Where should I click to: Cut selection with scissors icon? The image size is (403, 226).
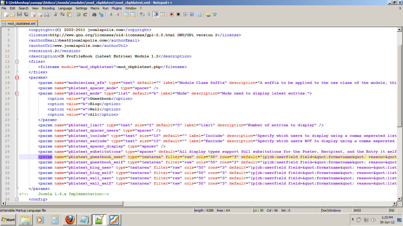point(56,14)
